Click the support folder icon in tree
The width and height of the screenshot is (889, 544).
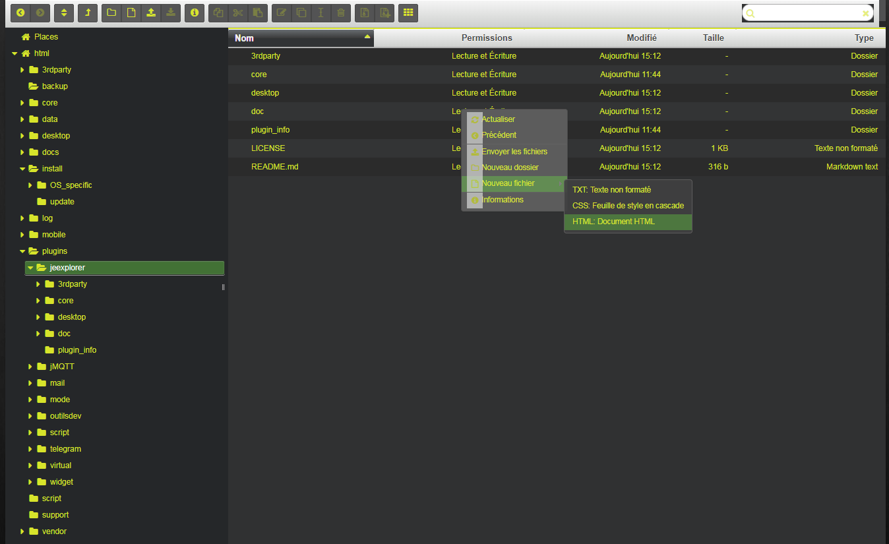[34, 515]
